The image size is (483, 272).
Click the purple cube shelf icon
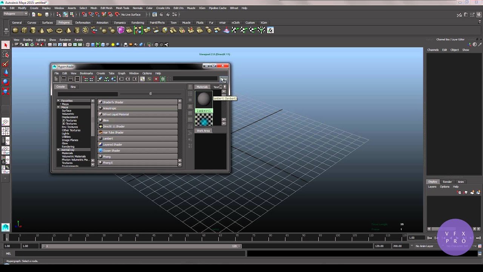coord(121,30)
